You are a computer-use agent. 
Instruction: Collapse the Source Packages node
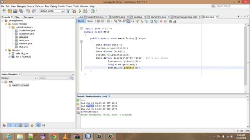point(6,24)
